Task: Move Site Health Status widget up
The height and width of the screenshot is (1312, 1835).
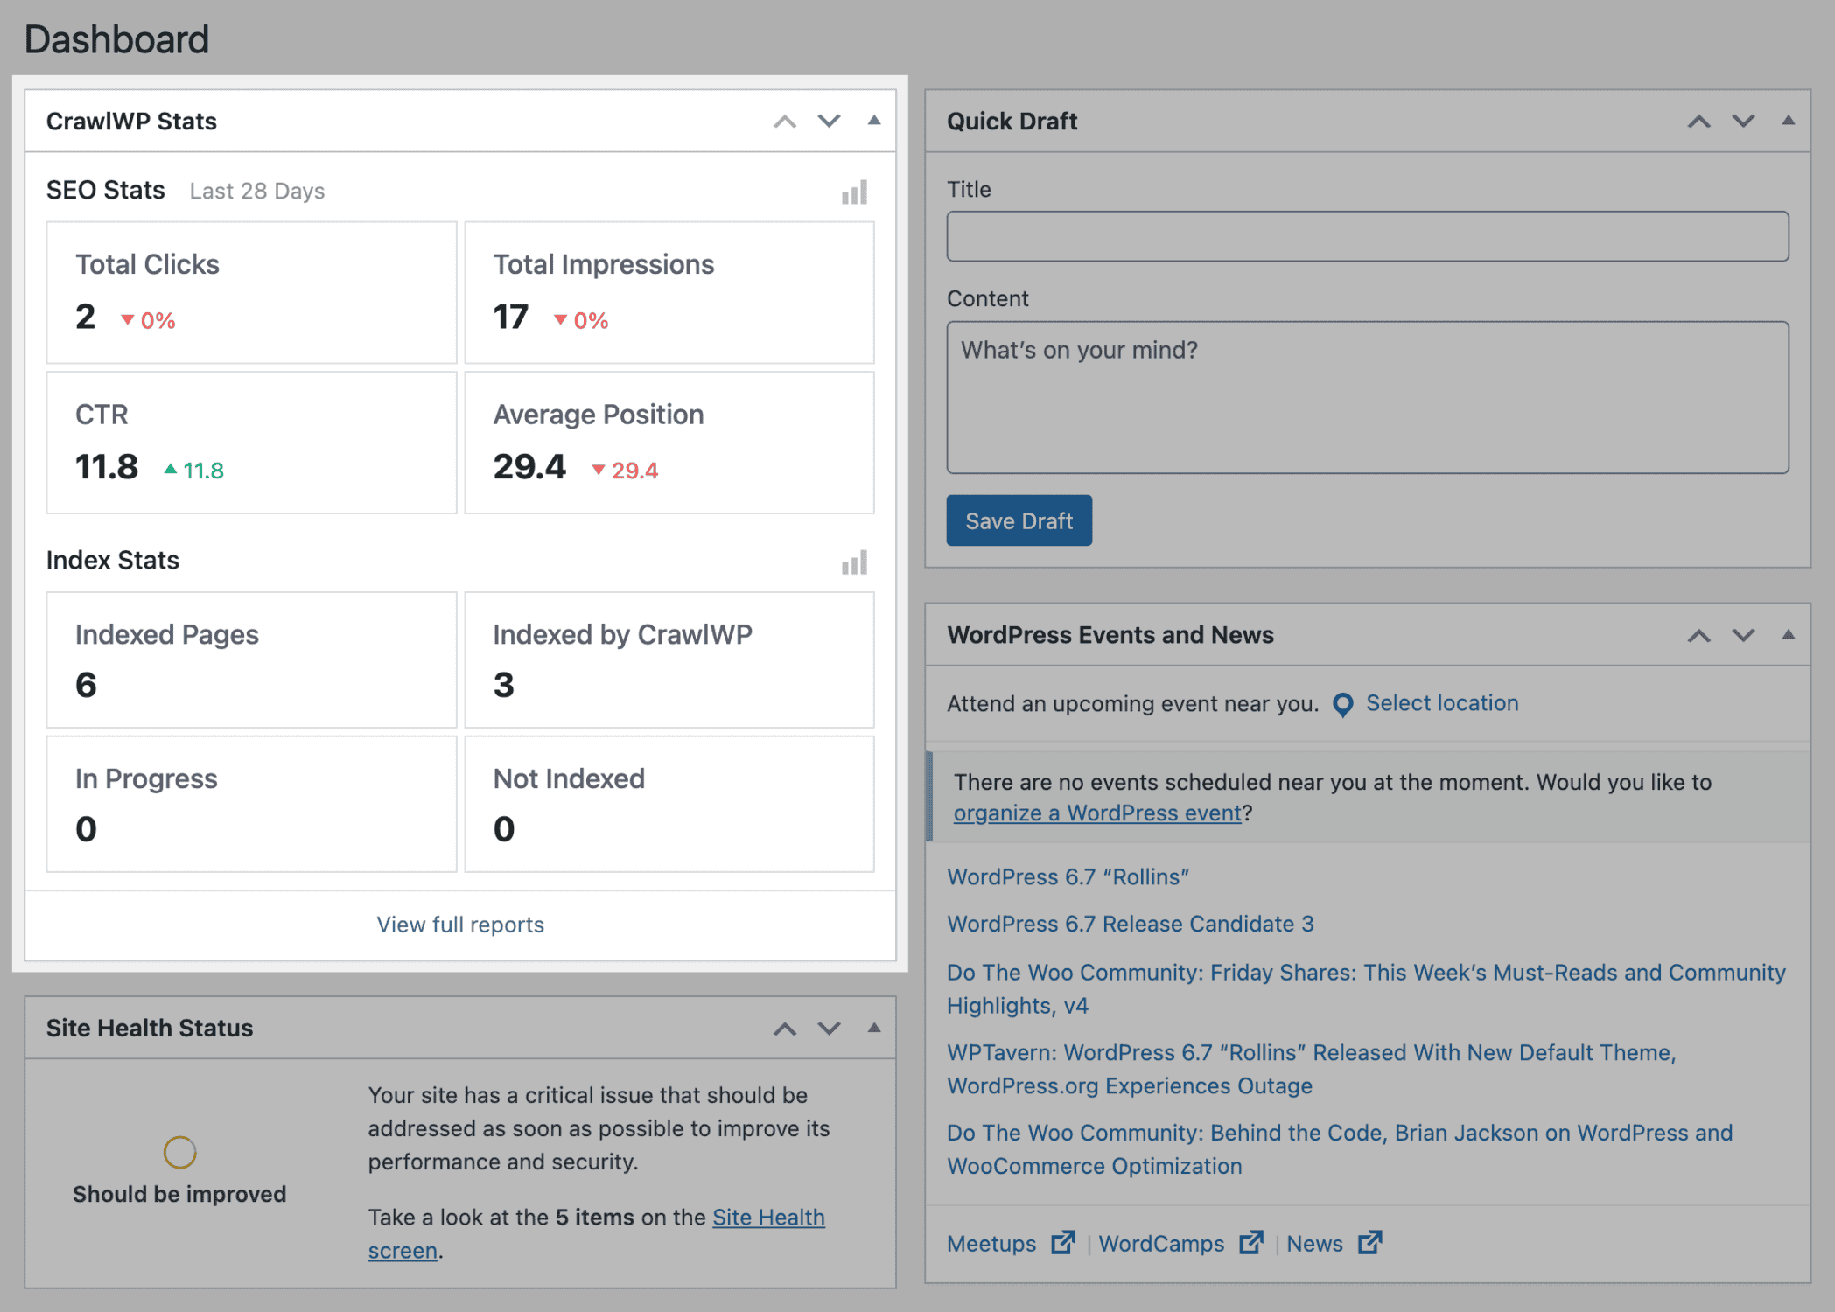Action: [x=785, y=1029]
